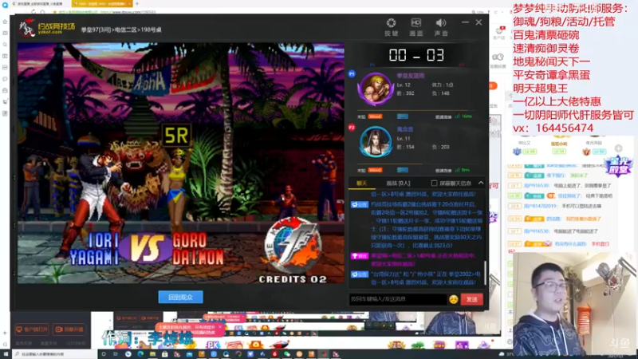The width and height of the screenshot is (638, 359).
Task: Open the 画面 HD display settings
Action: click(415, 27)
